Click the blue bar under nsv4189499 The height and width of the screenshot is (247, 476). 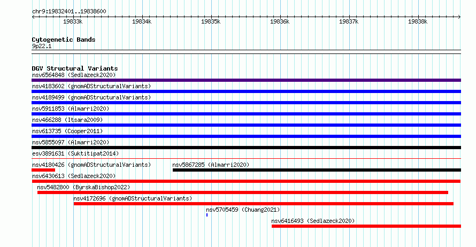pyautogui.click(x=246, y=103)
